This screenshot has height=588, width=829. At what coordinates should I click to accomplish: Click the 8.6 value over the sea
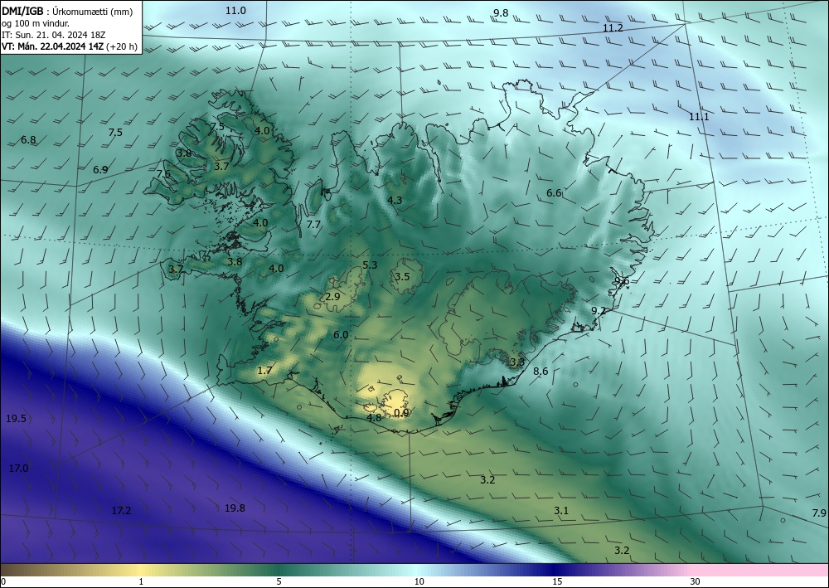point(541,372)
